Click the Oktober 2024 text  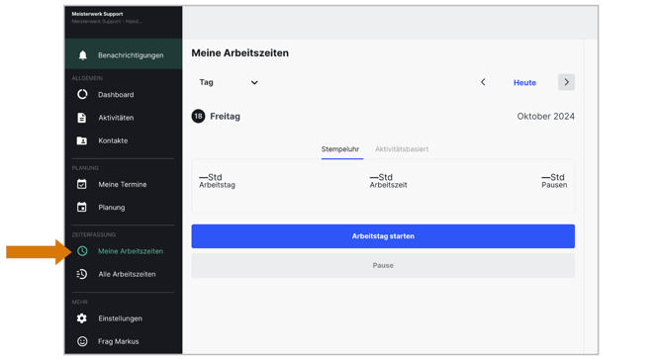[x=545, y=116]
